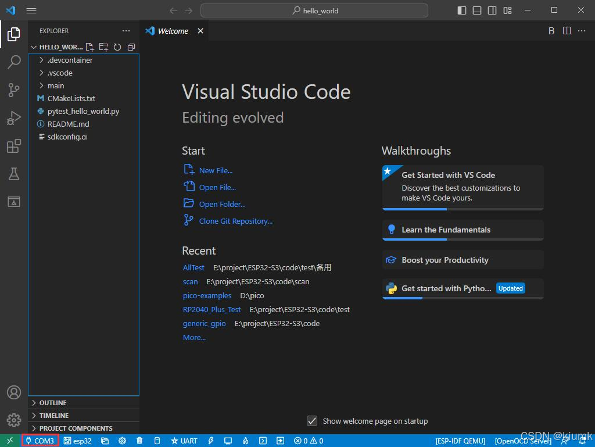The height and width of the screenshot is (447, 595).
Task: Select the UART flash method in status bar
Action: pyautogui.click(x=184, y=441)
